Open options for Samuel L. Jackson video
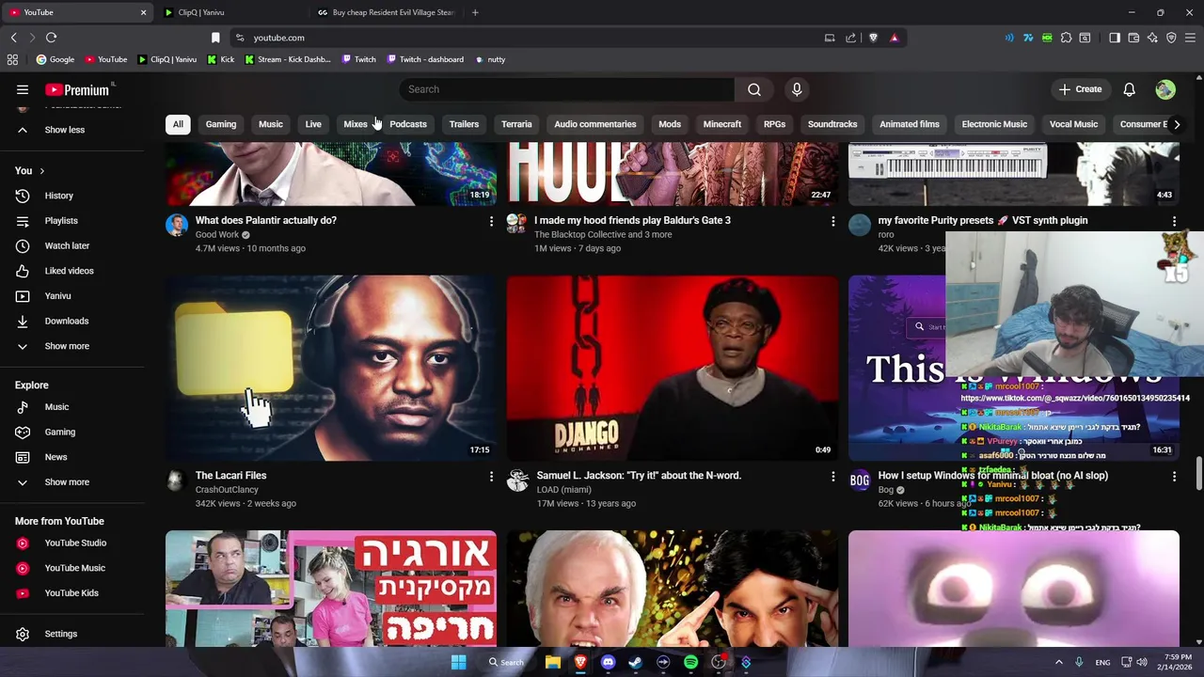This screenshot has height=677, width=1204. tap(832, 477)
